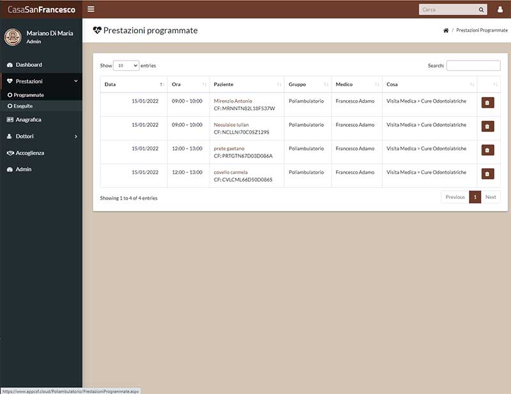
Task: Click the CasaSanFrancesco logo
Action: [x=42, y=10]
